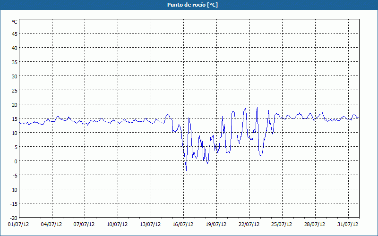Image resolution: width=378 pixels, height=236 pixels.
Task: Click the date label 31/07/12
Action: tap(348, 225)
